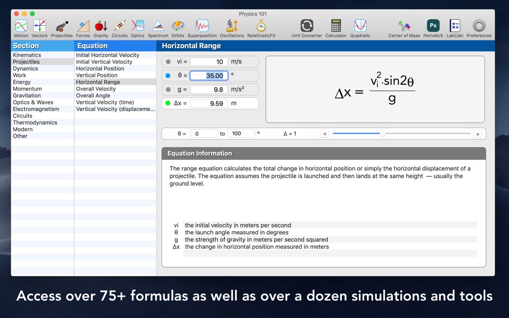The width and height of the screenshot is (509, 318).
Task: Open the Superposition wave tool
Action: 202,28
